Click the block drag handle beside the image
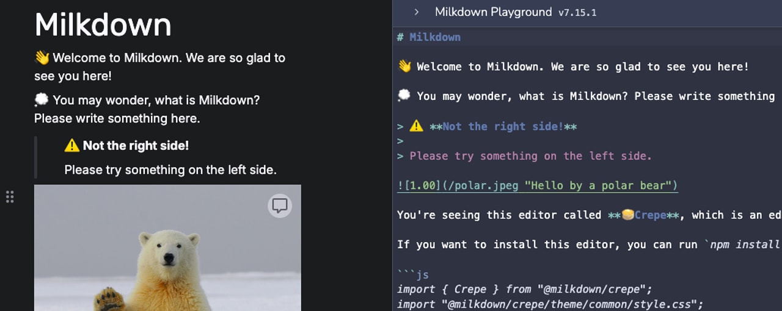This screenshot has height=311, width=782. click(10, 197)
